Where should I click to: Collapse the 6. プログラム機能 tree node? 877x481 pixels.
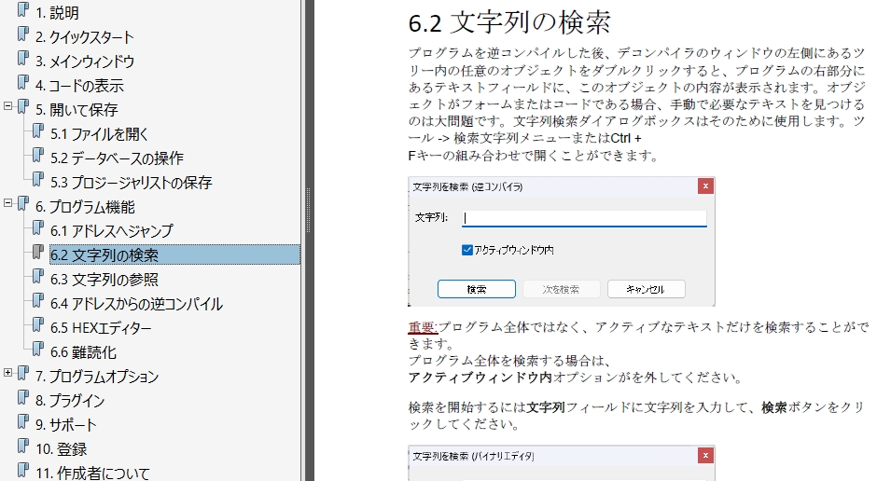pyautogui.click(x=7, y=203)
